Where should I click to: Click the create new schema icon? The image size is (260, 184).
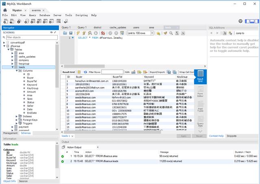tap(26, 21)
